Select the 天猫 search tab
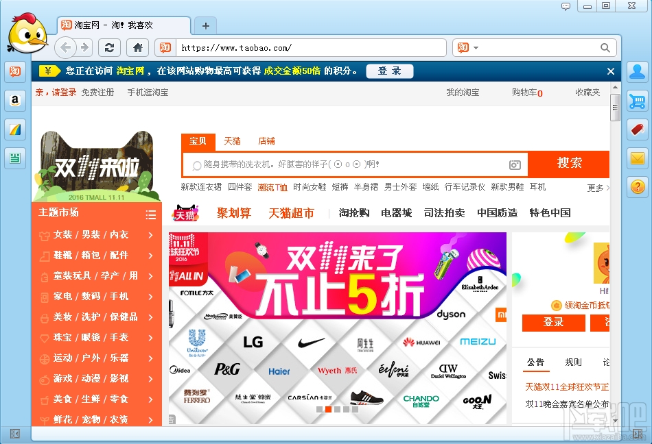652x444 pixels. tap(233, 142)
